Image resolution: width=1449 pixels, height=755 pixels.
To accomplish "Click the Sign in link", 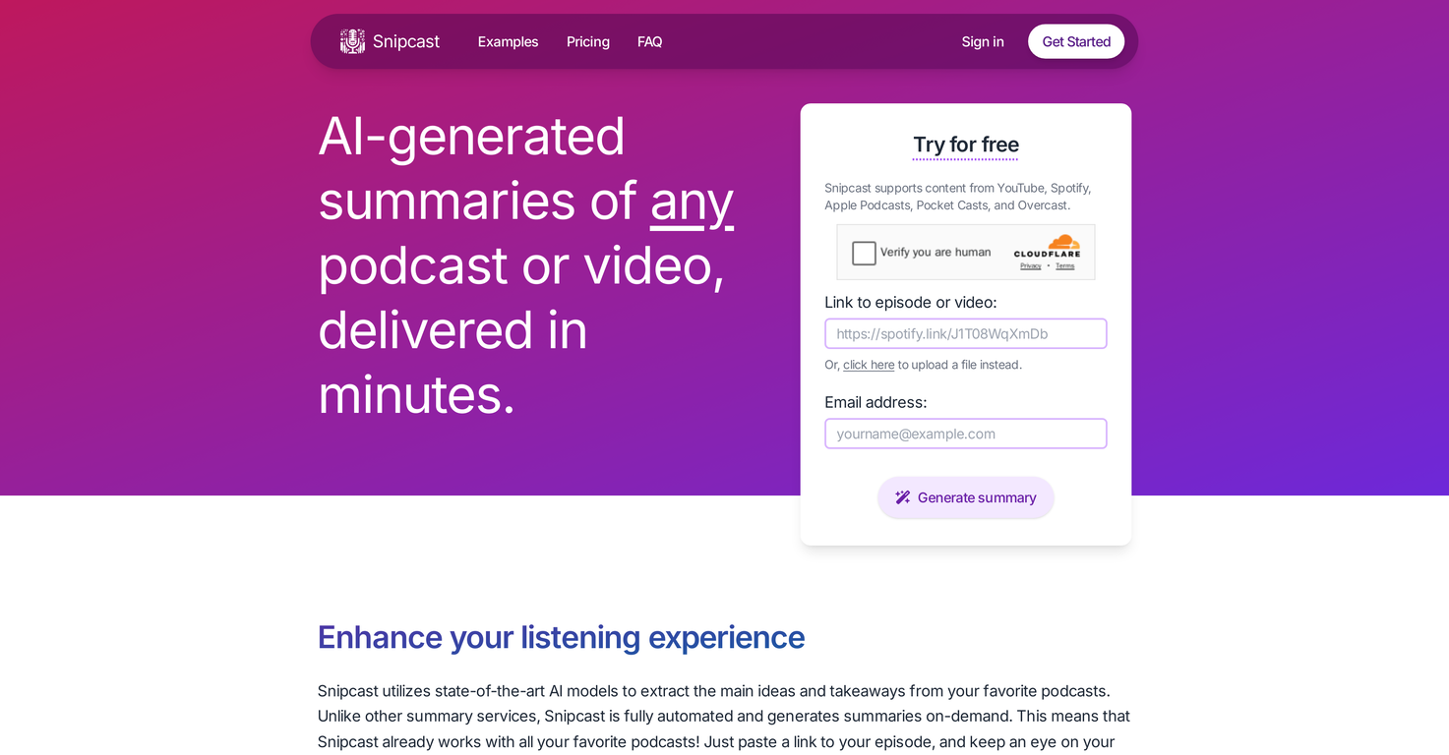I will [x=982, y=41].
